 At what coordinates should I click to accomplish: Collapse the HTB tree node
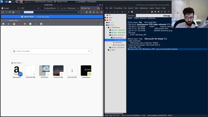pos(105,20)
